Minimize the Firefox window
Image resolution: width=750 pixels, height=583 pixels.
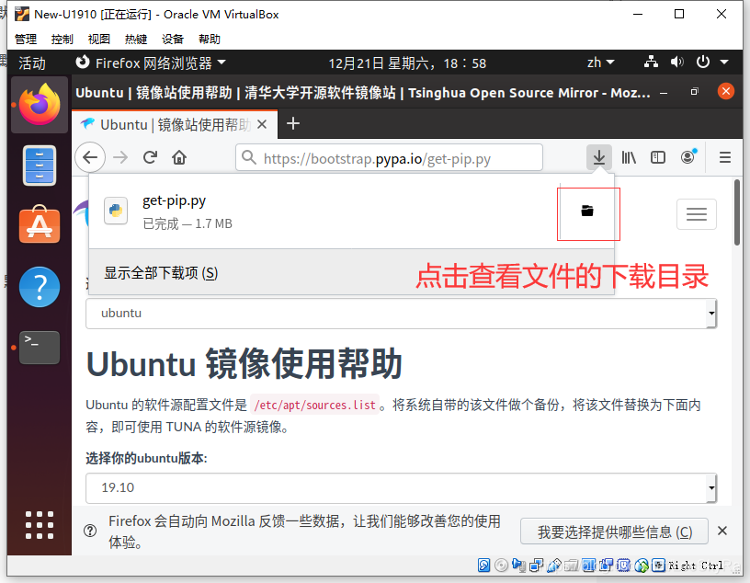click(x=664, y=92)
